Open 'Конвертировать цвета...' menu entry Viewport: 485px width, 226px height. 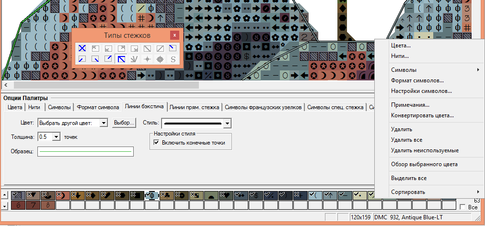pos(422,115)
